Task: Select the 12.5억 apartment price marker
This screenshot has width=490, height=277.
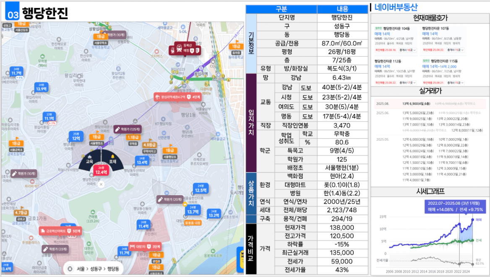Action: click(201, 188)
